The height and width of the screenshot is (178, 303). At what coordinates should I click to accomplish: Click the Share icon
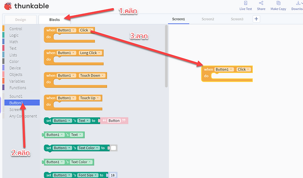pyautogui.click(x=261, y=3)
